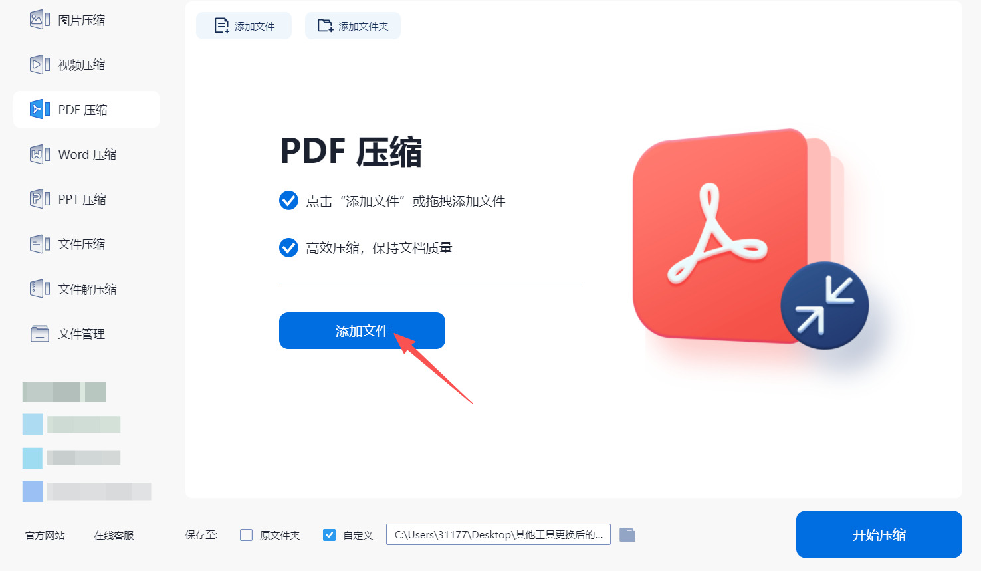Click the 文件压缩 sidebar icon

pyautogui.click(x=40, y=244)
